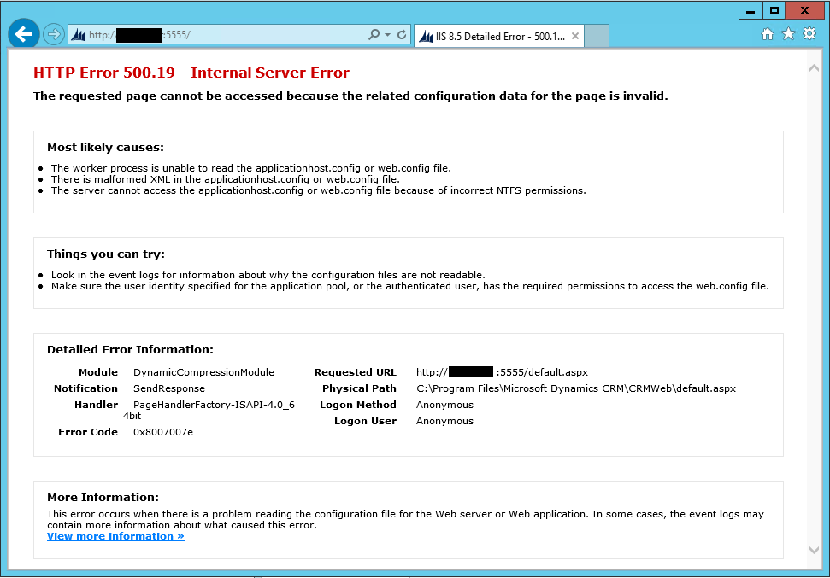Open a new tab with the blank tab button
Screen dimensions: 830x578
[597, 36]
